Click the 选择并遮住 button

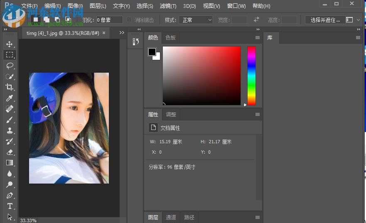tap(325, 20)
